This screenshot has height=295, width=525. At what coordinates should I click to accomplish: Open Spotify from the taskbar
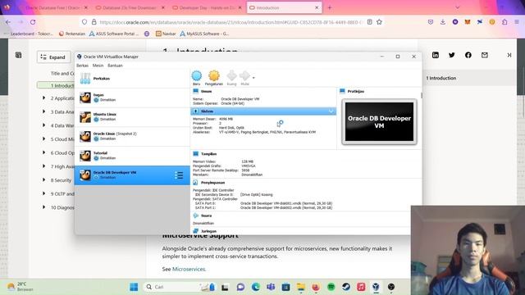331,287
